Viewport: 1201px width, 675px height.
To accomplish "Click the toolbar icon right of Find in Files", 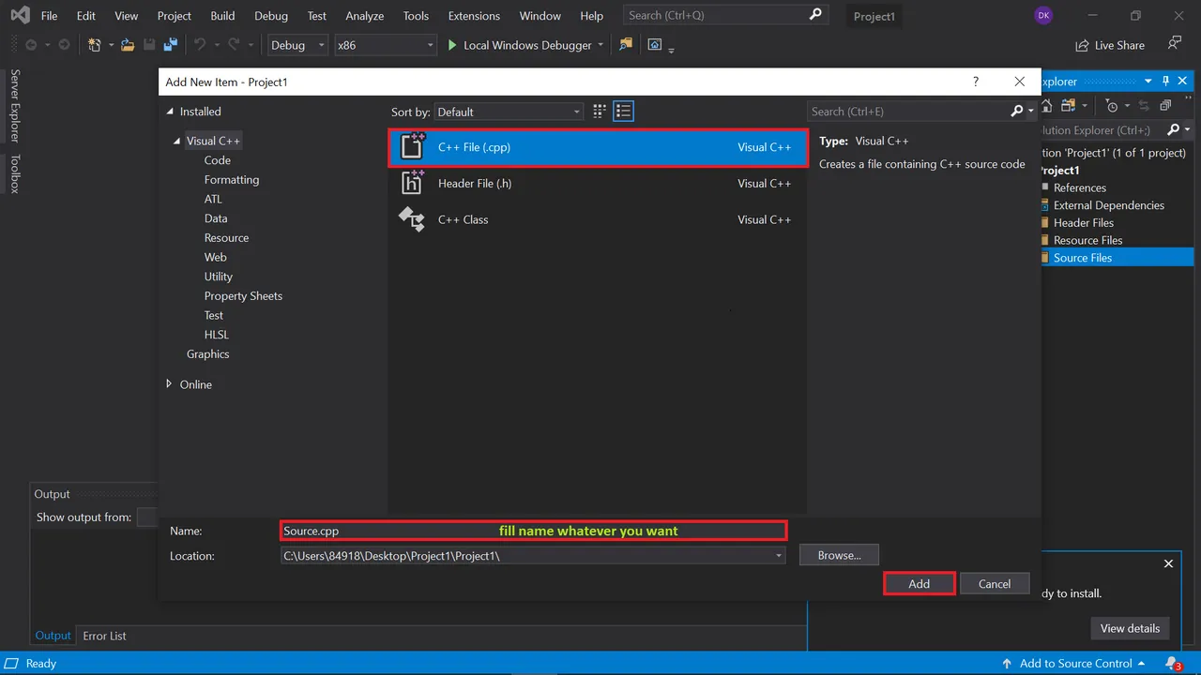I will pos(655,45).
